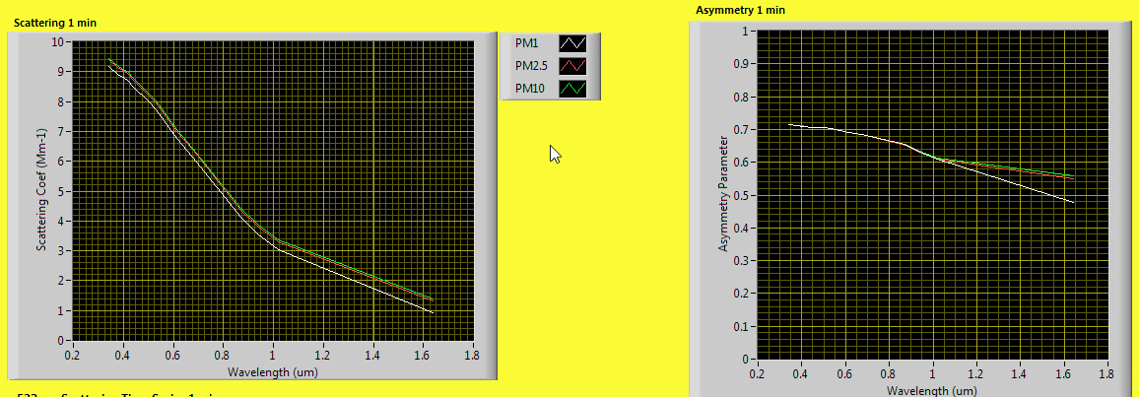Select the PM2.5 legend label
1139x397 pixels.
(531, 66)
